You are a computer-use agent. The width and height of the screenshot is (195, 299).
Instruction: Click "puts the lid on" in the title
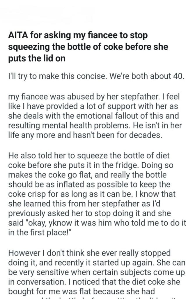tap(37, 58)
